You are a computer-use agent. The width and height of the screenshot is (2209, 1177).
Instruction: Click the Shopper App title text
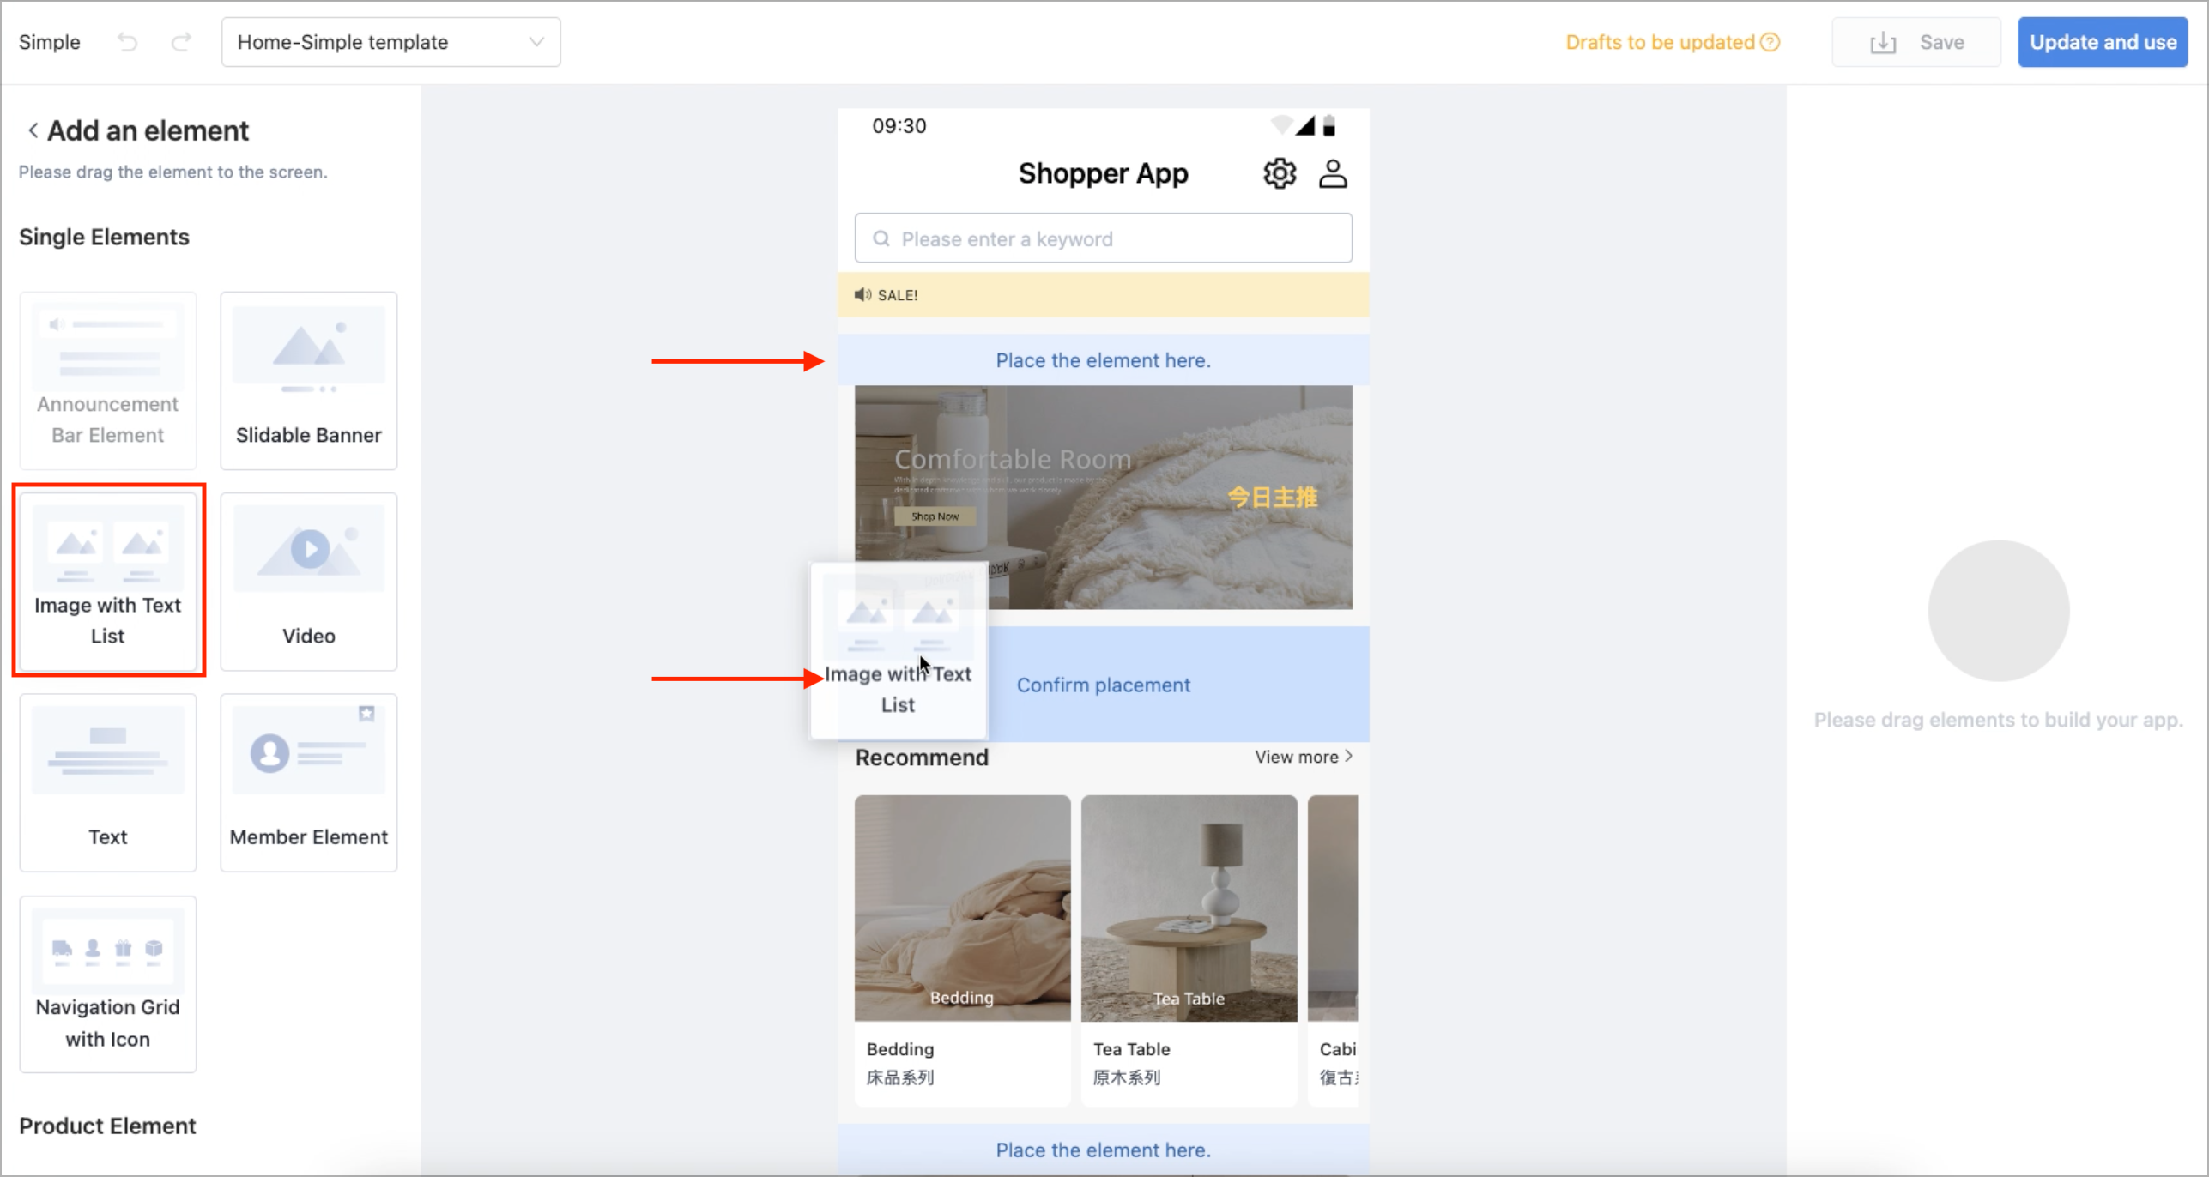coord(1104,173)
